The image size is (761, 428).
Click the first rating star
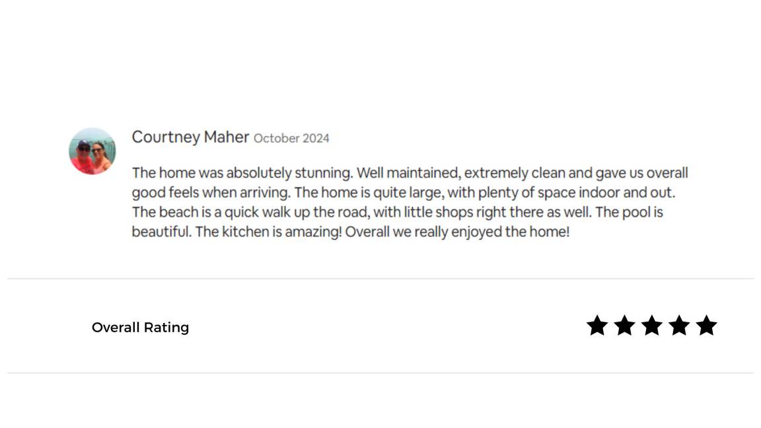[x=597, y=326]
